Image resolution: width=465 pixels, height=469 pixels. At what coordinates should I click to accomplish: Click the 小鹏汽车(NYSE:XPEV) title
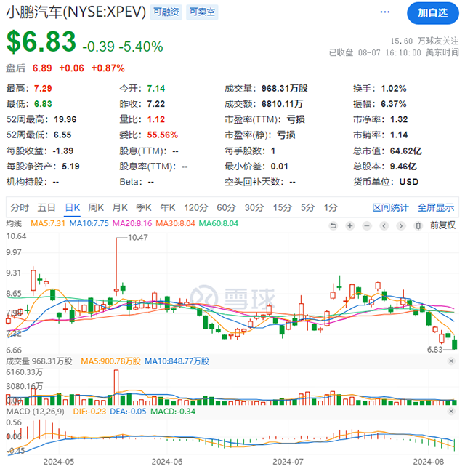76,12
